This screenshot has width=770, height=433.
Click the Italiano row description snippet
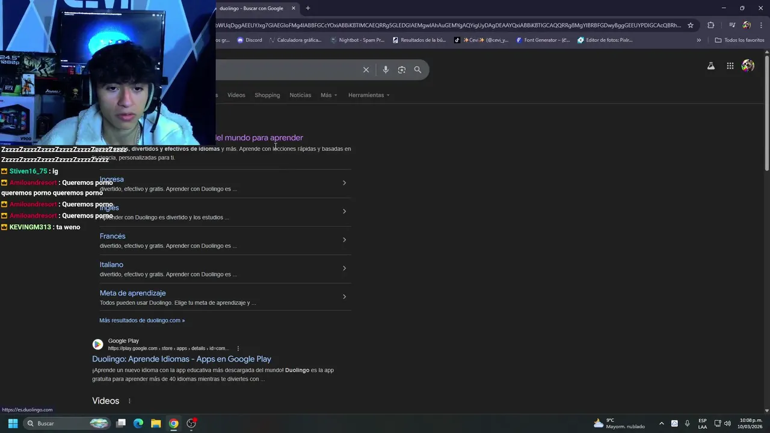point(168,274)
